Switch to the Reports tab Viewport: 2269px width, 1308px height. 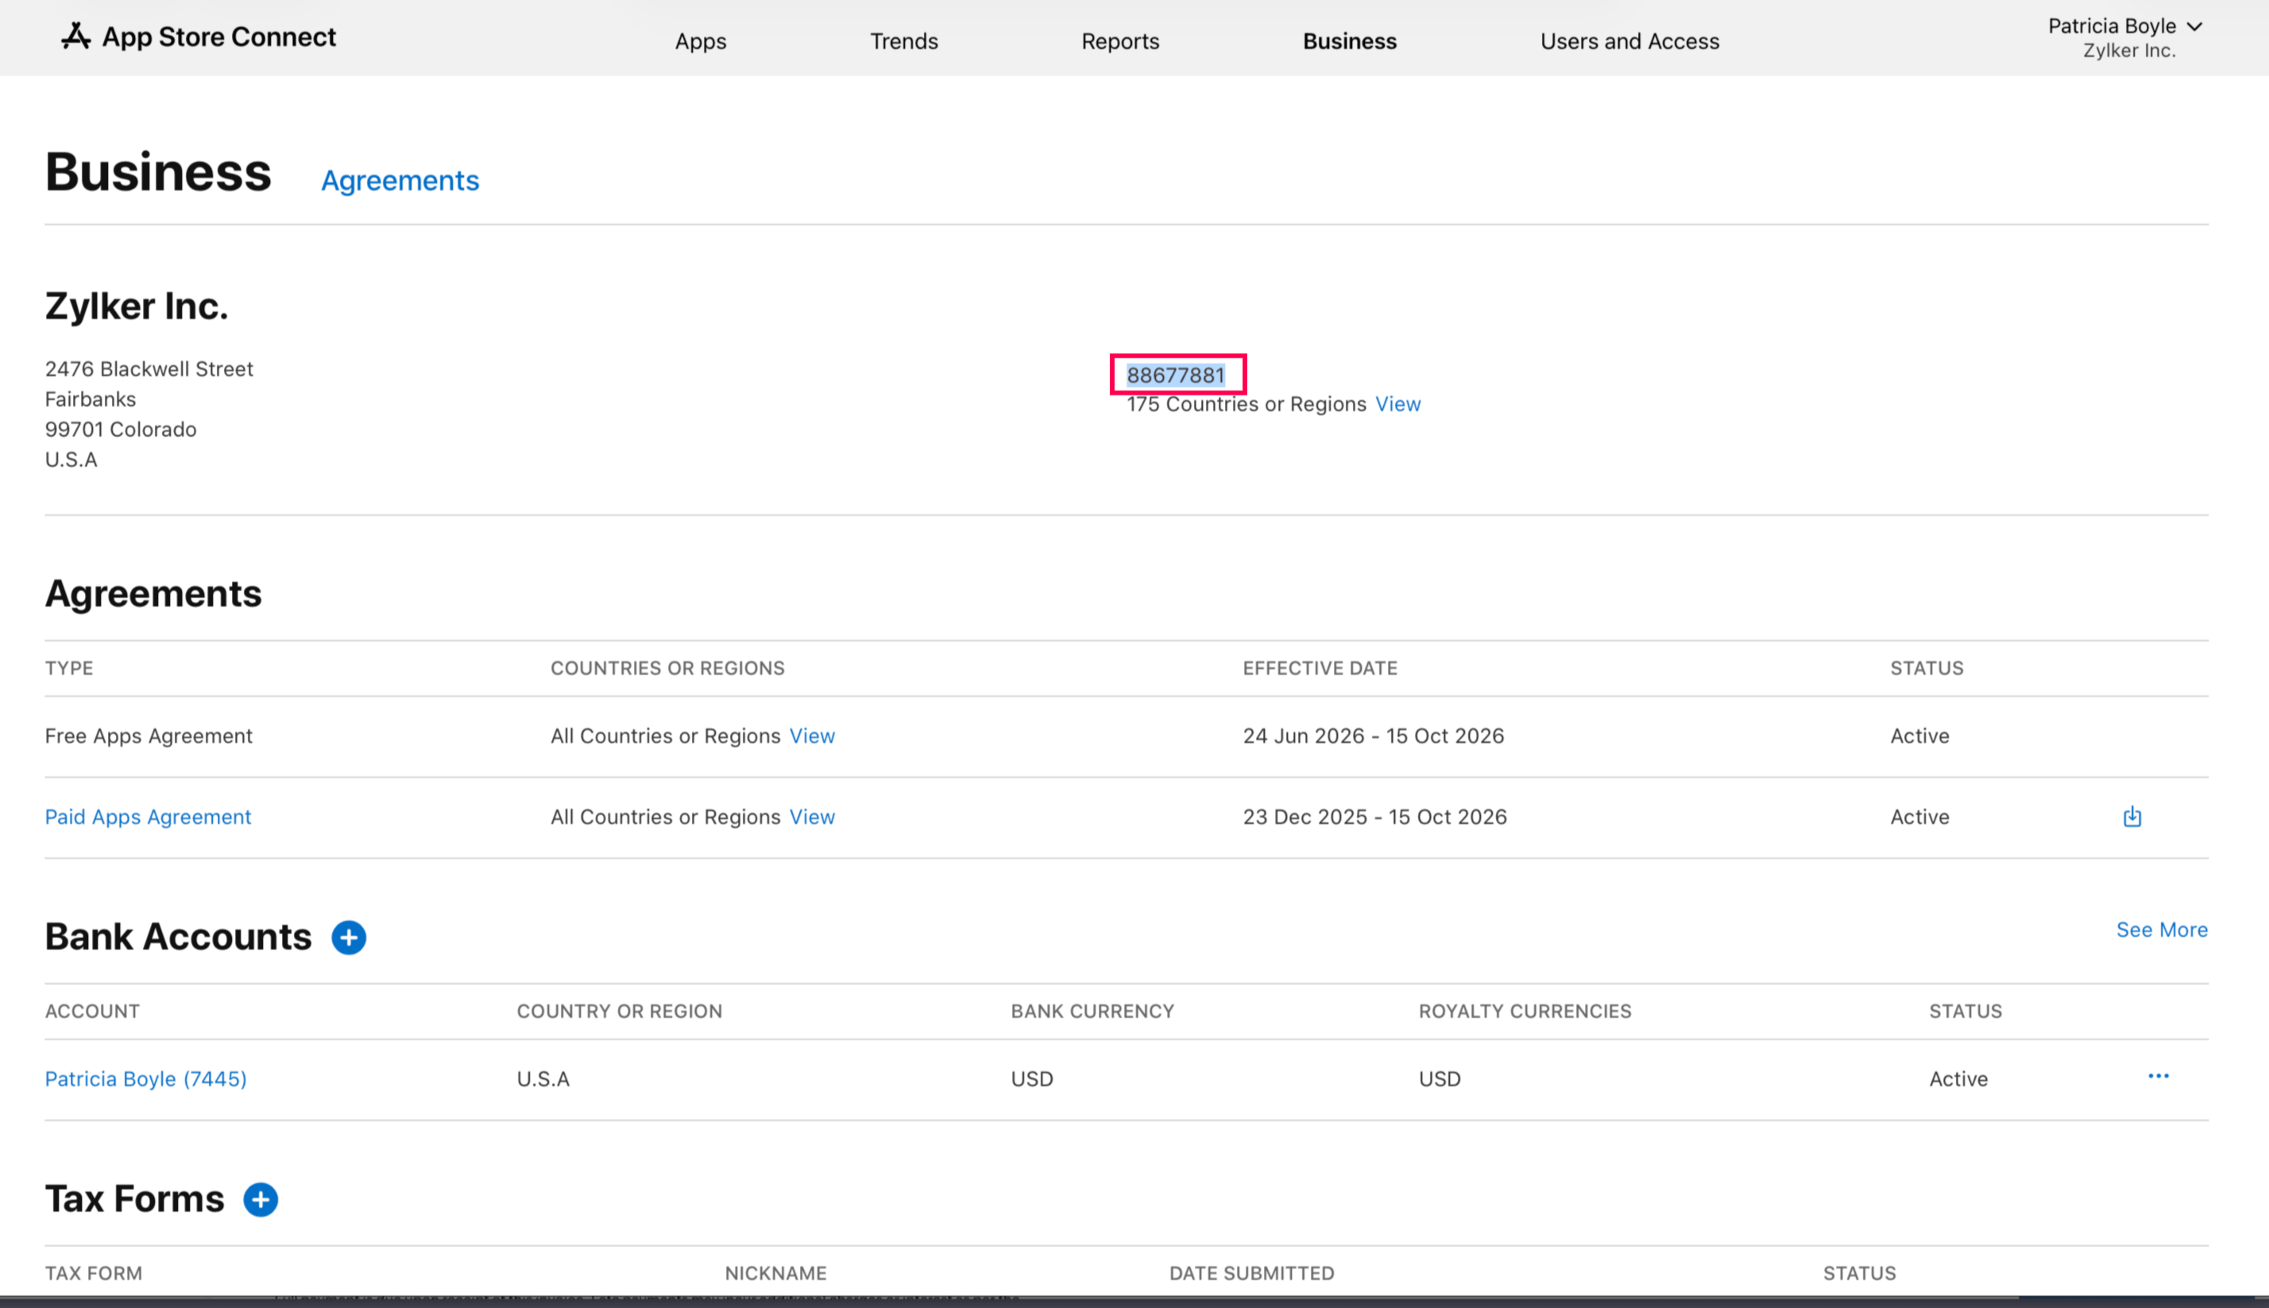point(1120,41)
